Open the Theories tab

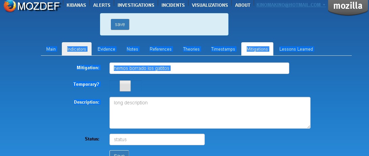pos(191,49)
